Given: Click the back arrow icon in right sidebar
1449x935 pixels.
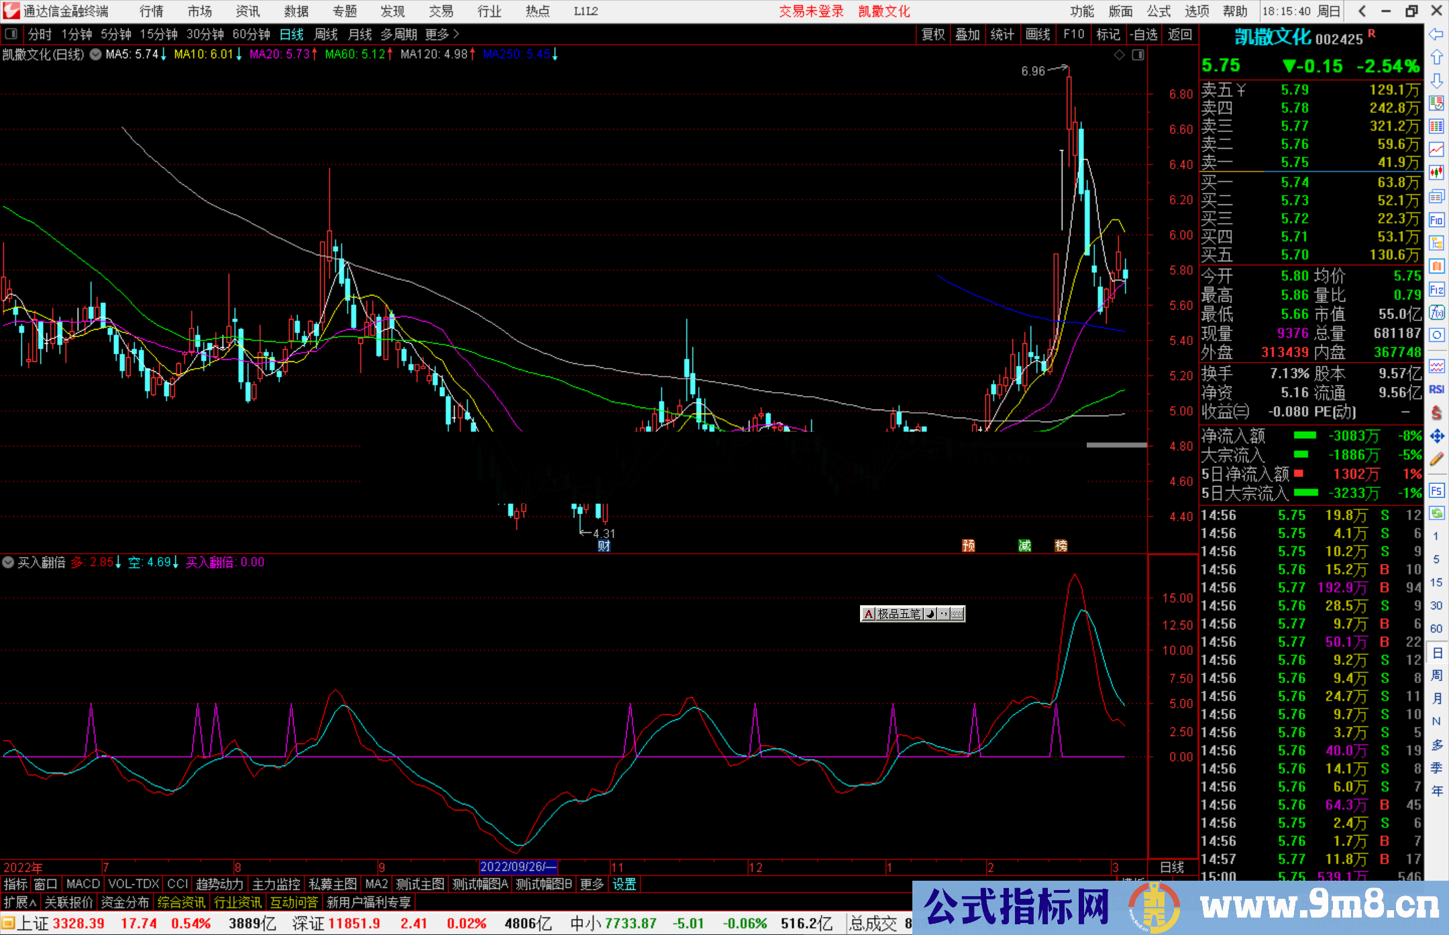Looking at the screenshot, I should coord(1436,34).
